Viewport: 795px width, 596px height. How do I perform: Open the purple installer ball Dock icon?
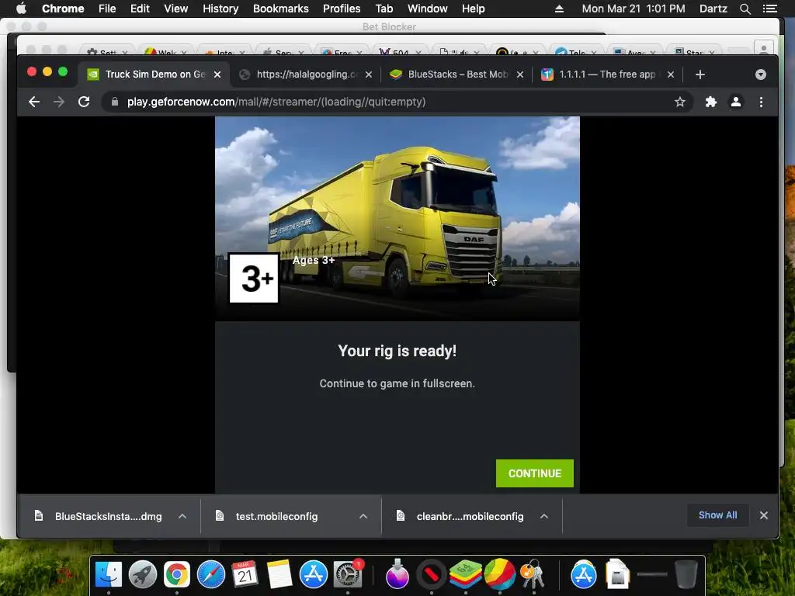[397, 575]
